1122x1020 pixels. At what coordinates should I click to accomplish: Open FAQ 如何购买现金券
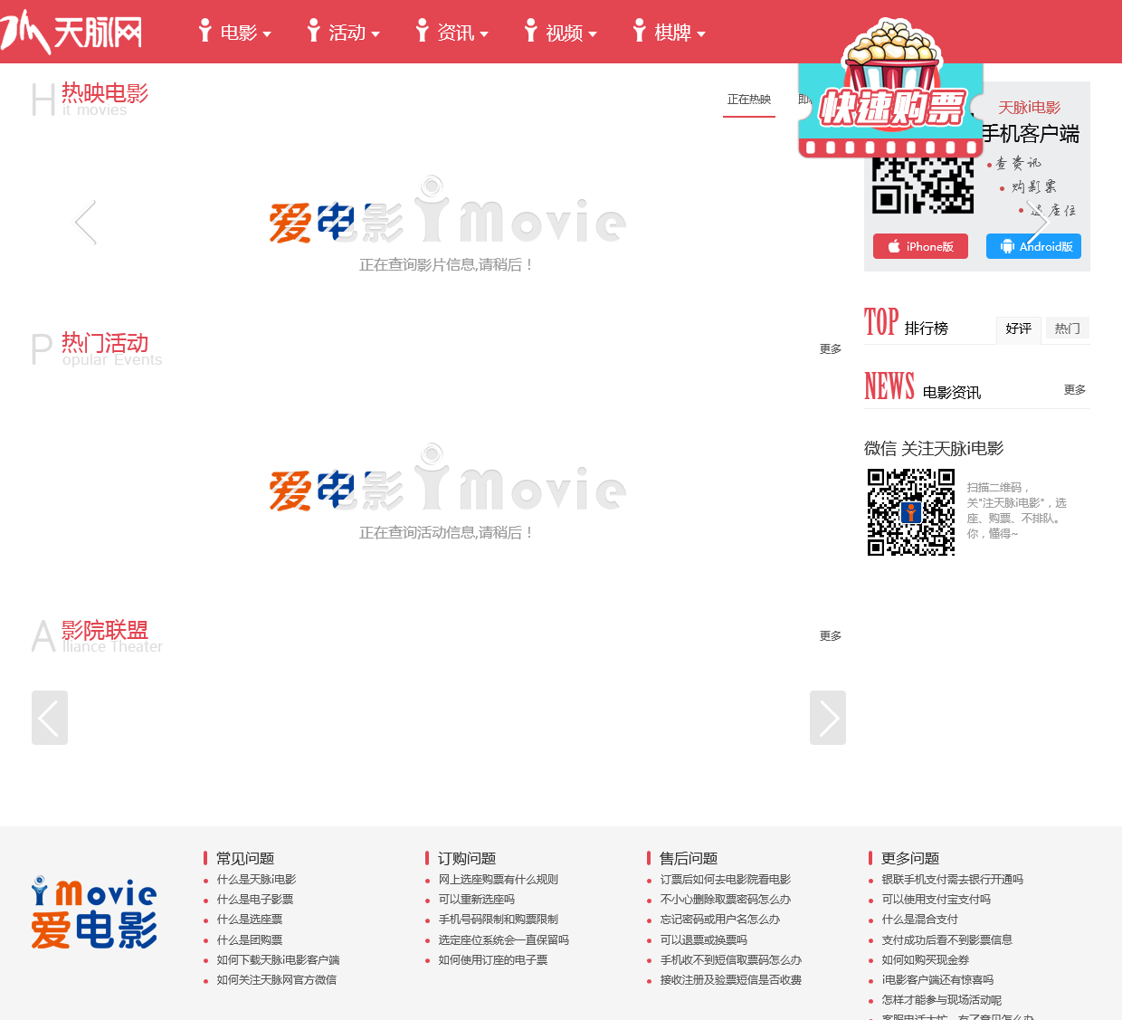point(926,960)
